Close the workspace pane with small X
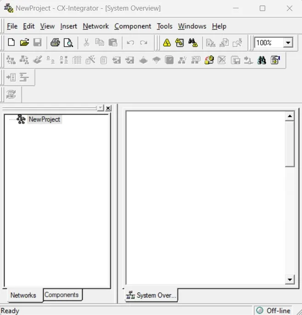 click(108, 108)
